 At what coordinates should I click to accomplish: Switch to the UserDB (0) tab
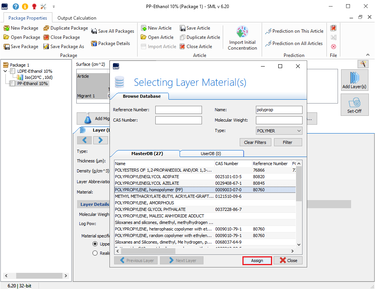click(x=212, y=154)
